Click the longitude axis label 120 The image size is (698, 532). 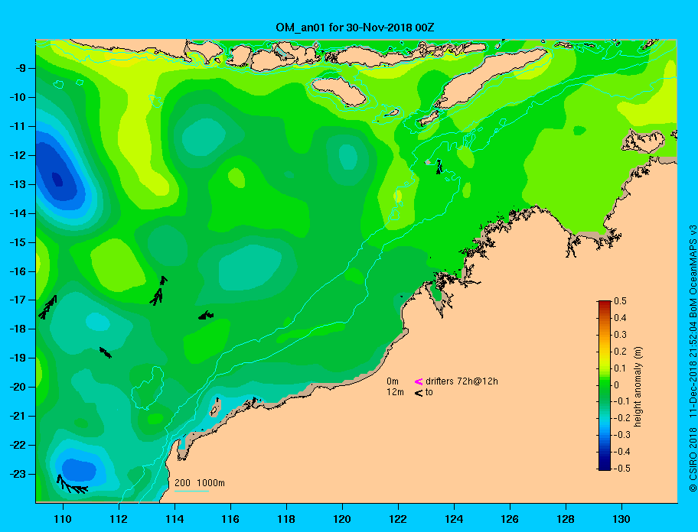tap(342, 519)
